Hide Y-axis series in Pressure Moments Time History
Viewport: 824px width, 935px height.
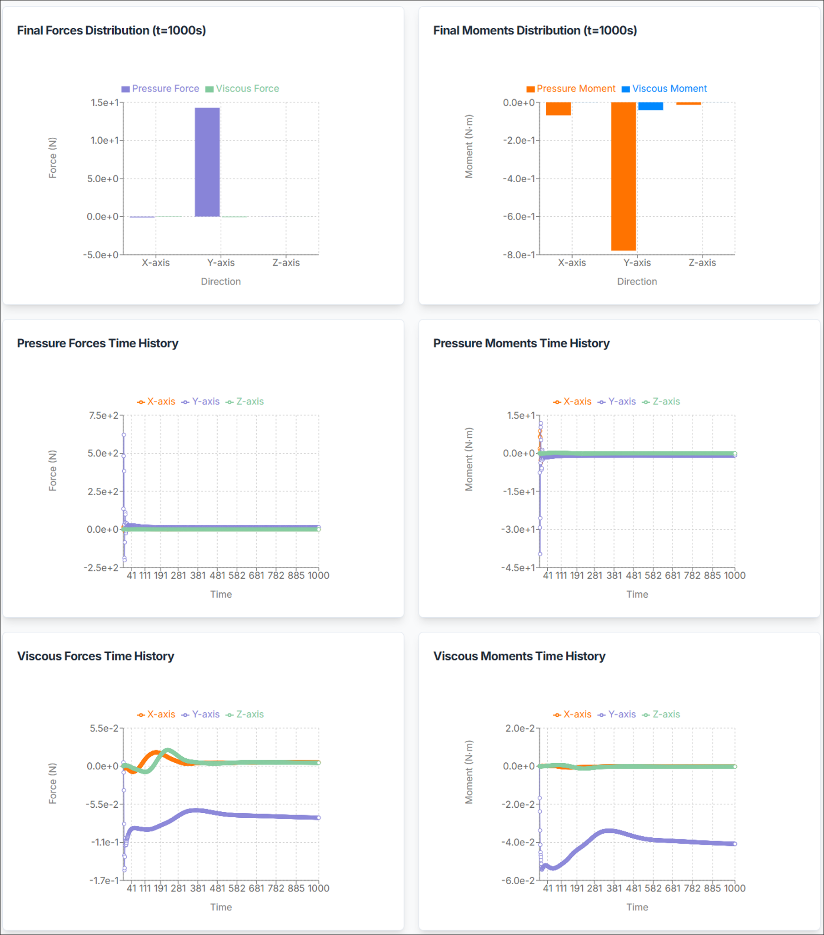click(616, 402)
